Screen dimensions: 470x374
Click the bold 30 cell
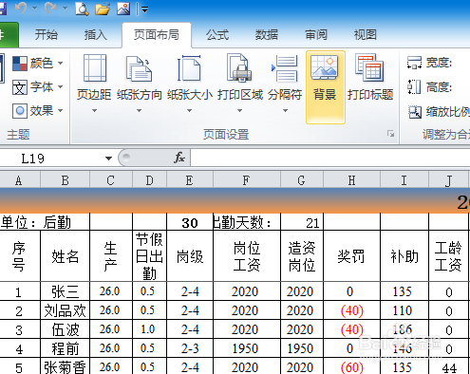(190, 222)
